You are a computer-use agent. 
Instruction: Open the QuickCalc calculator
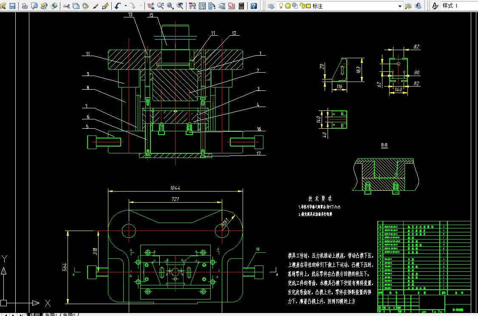point(241,6)
